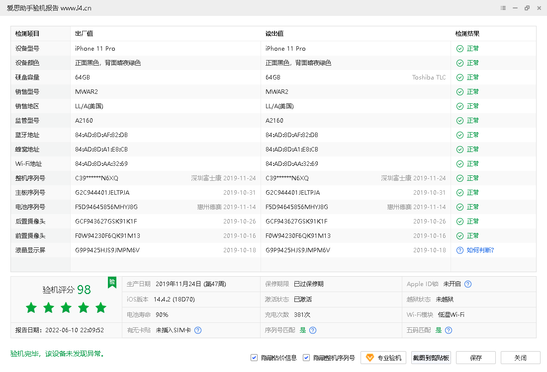
Task: Restore the window size
Action: (x=527, y=8)
